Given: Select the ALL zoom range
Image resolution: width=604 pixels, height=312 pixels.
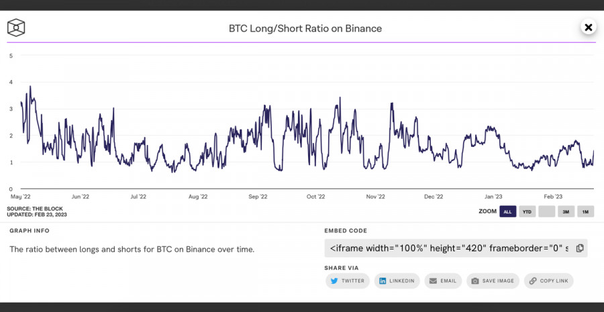Looking at the screenshot, I should [x=507, y=211].
